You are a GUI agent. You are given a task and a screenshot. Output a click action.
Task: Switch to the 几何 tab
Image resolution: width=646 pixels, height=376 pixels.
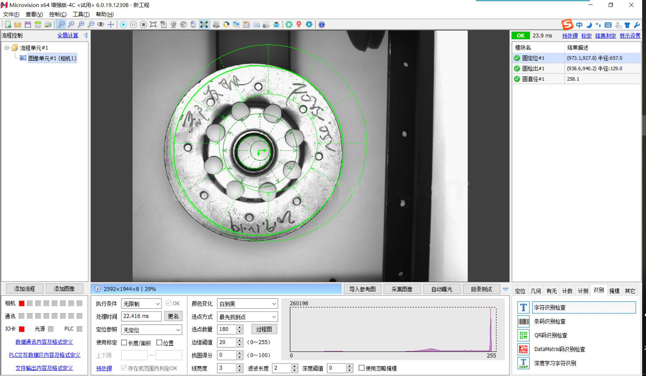click(536, 291)
